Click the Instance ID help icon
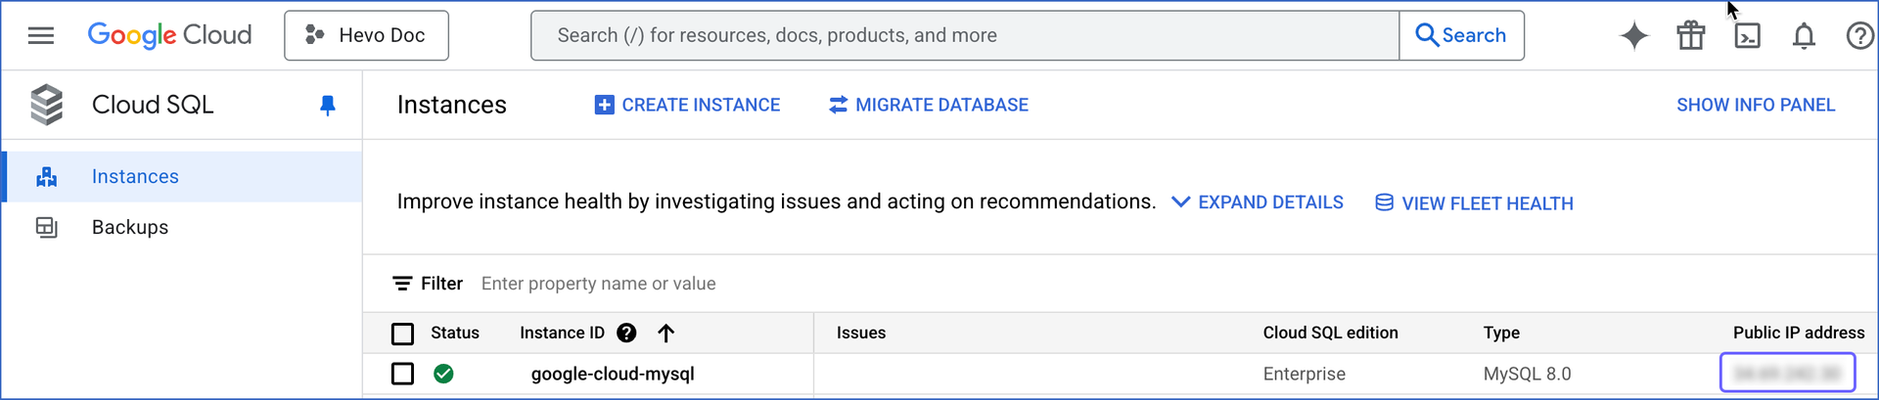 (x=626, y=333)
